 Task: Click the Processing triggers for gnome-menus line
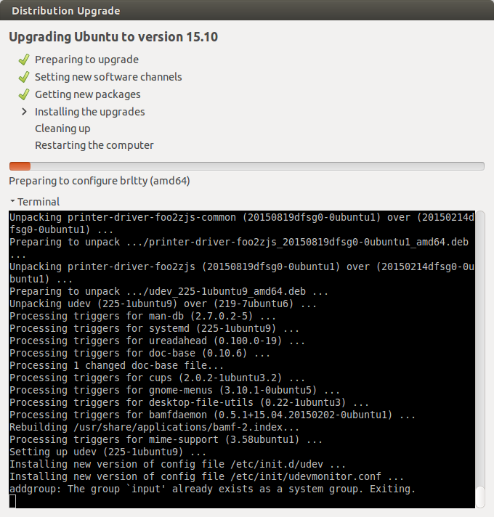[174, 390]
